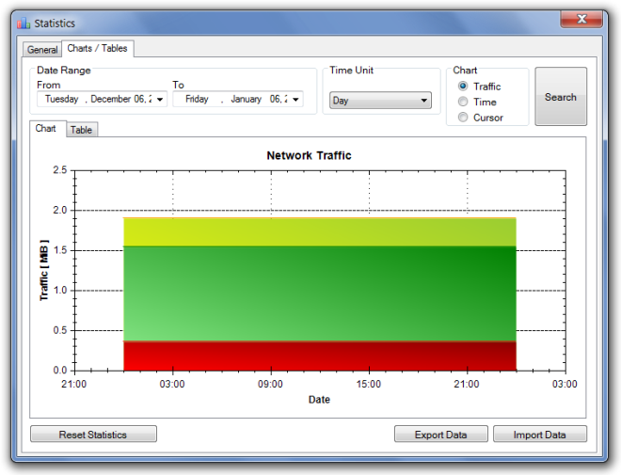Click the Export Data button
Screen dimensions: 621x475
(x=440, y=435)
